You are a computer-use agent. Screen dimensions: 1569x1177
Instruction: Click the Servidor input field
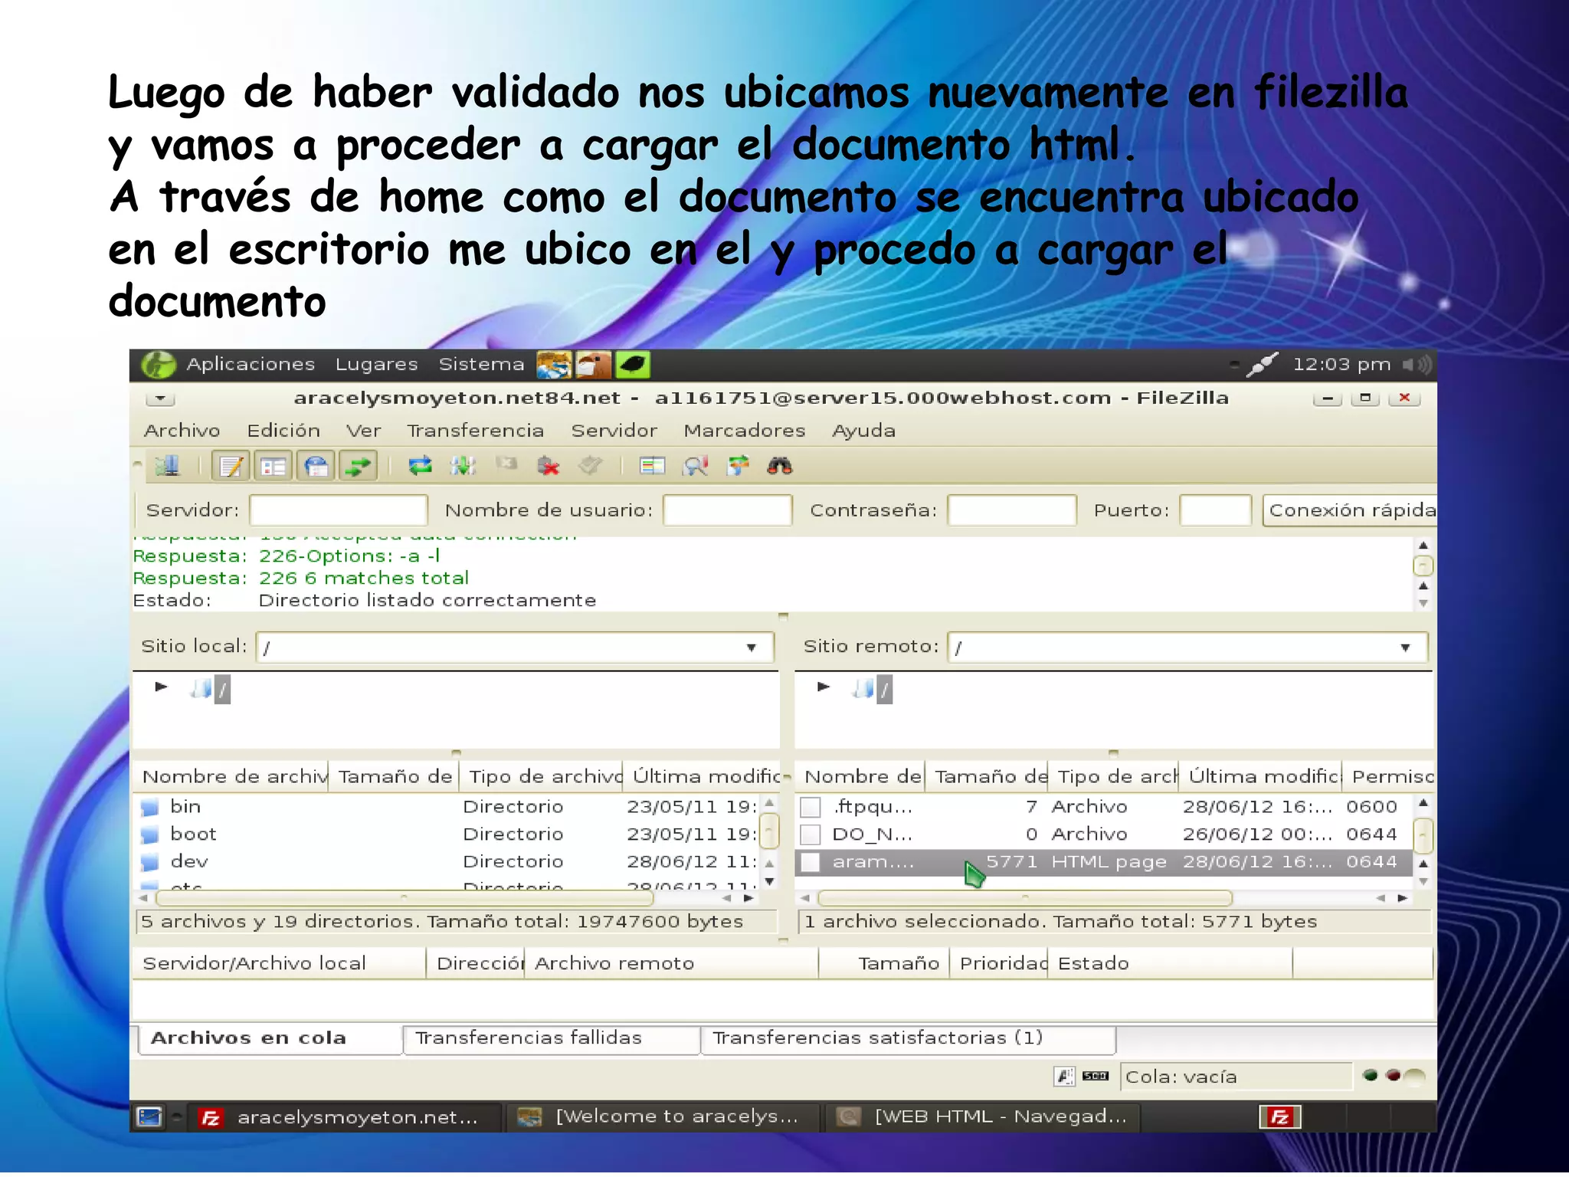[x=339, y=510]
